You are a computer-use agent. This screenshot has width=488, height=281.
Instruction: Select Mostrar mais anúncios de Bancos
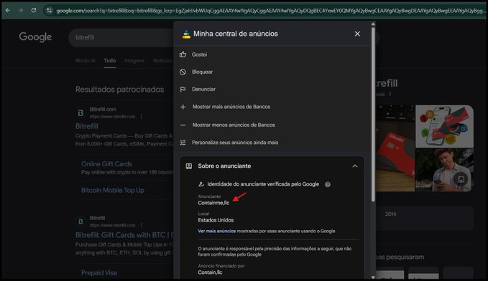(231, 107)
